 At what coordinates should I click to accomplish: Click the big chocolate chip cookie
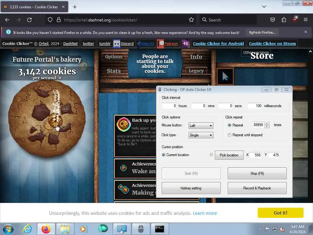click(x=47, y=118)
